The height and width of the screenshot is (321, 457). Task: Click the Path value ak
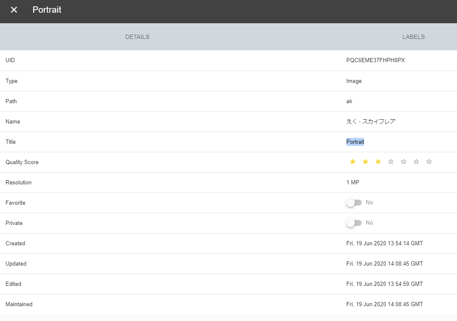(349, 101)
